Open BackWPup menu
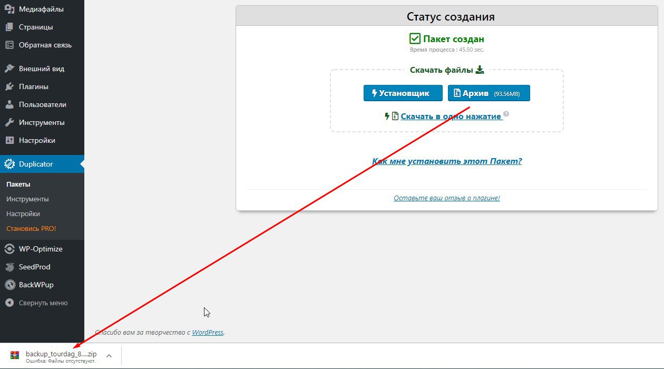 click(x=42, y=285)
